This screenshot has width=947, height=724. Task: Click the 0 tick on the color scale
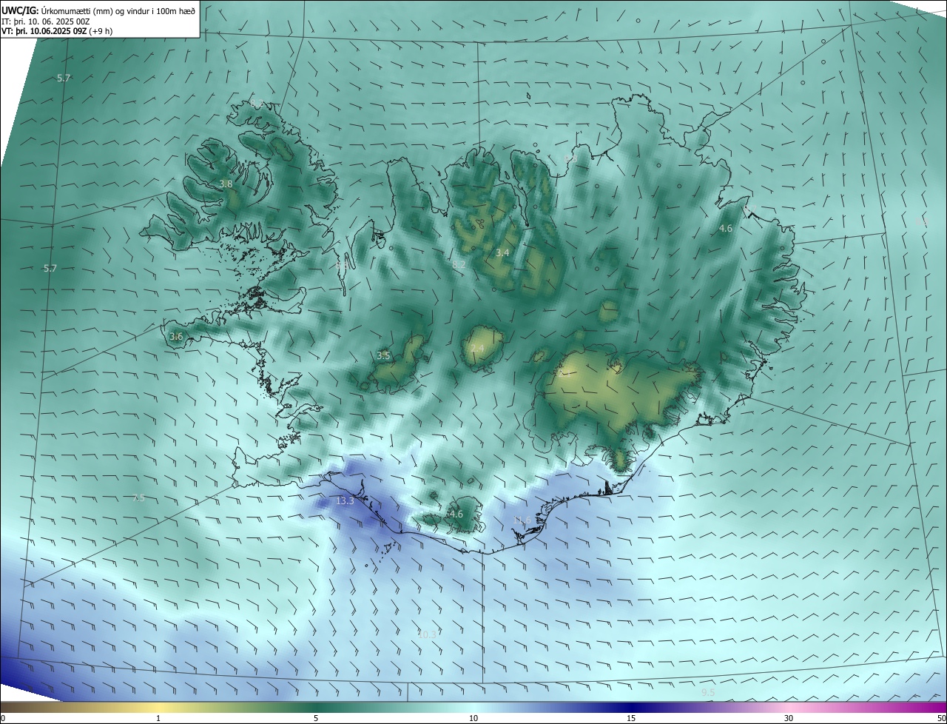tap(3, 719)
